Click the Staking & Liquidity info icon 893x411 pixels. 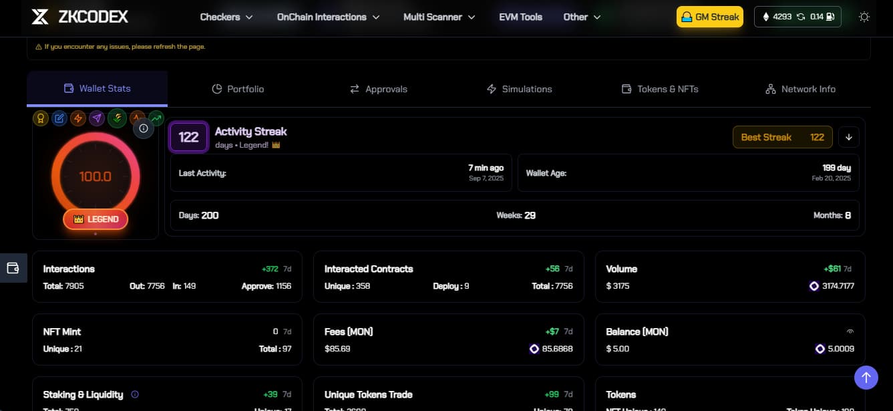[135, 394]
